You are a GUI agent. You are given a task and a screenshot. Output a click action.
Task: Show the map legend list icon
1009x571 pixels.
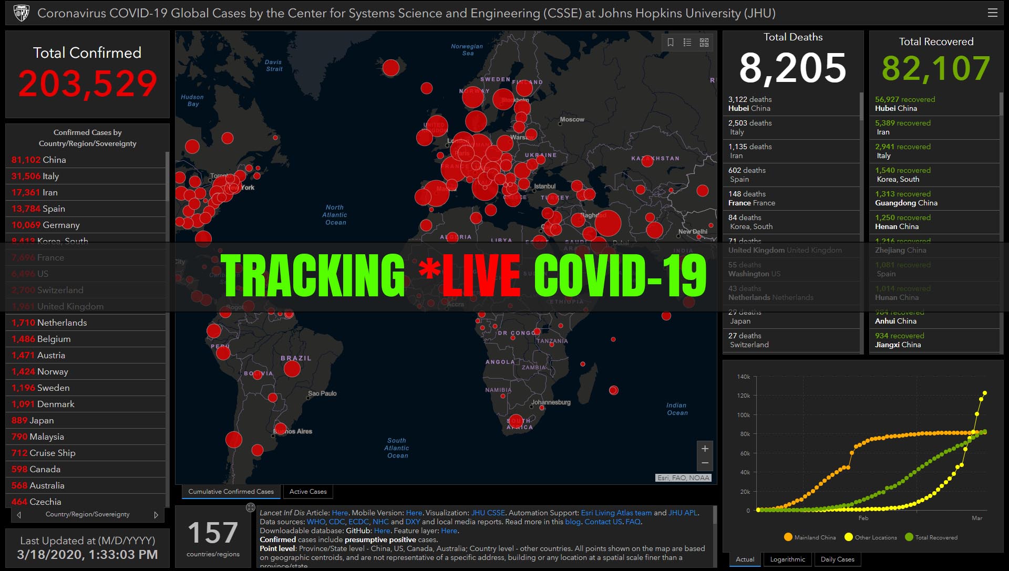[687, 43]
